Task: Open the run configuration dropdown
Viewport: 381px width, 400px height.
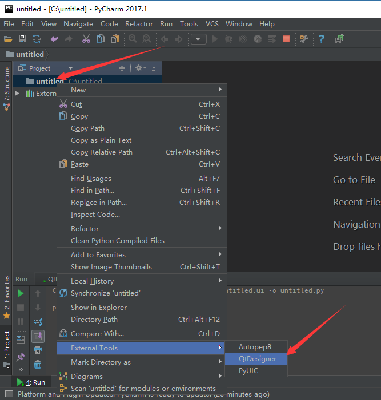Action: [x=199, y=39]
